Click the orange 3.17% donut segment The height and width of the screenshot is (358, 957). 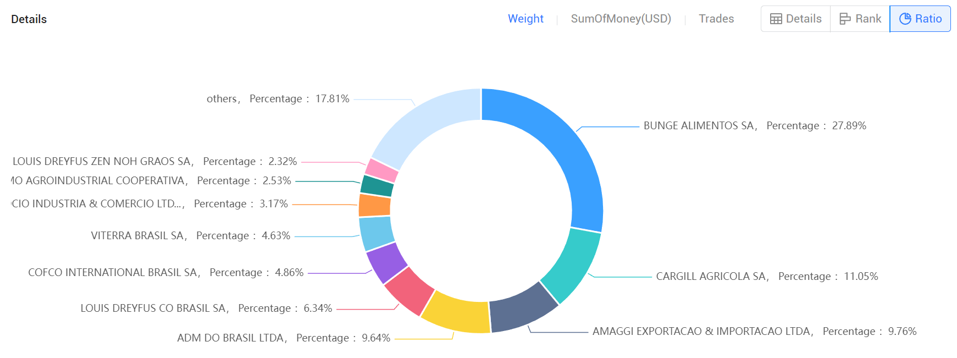[374, 206]
